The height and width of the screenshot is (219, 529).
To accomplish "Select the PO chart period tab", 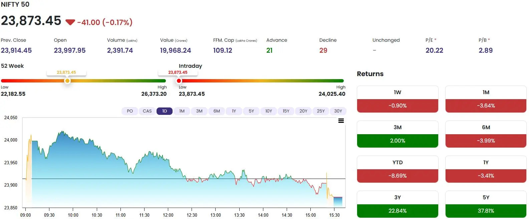I will [130, 111].
